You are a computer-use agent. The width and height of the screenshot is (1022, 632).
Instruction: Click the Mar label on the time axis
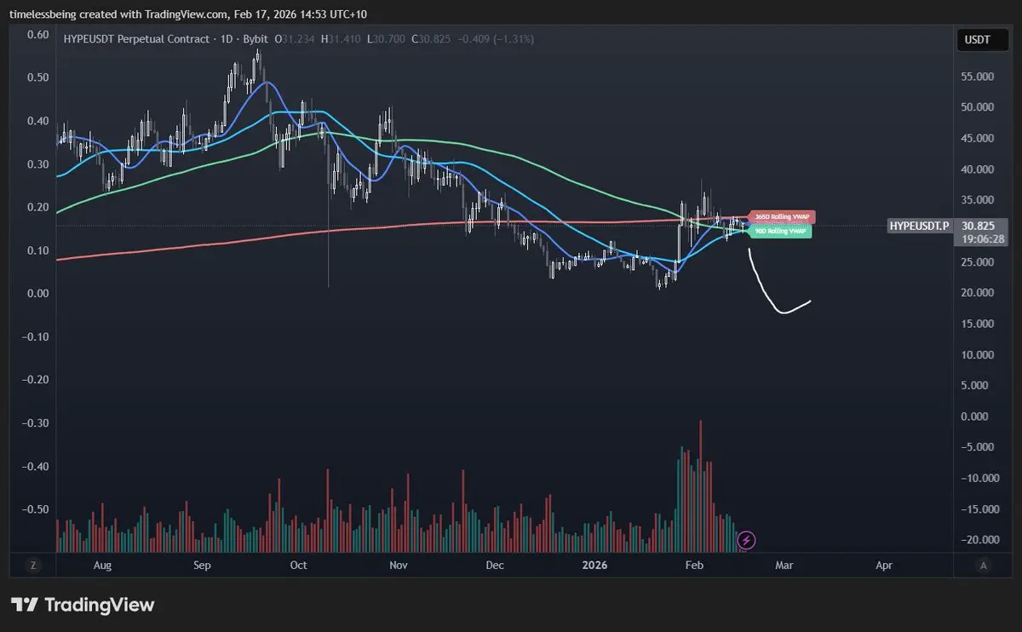click(784, 565)
